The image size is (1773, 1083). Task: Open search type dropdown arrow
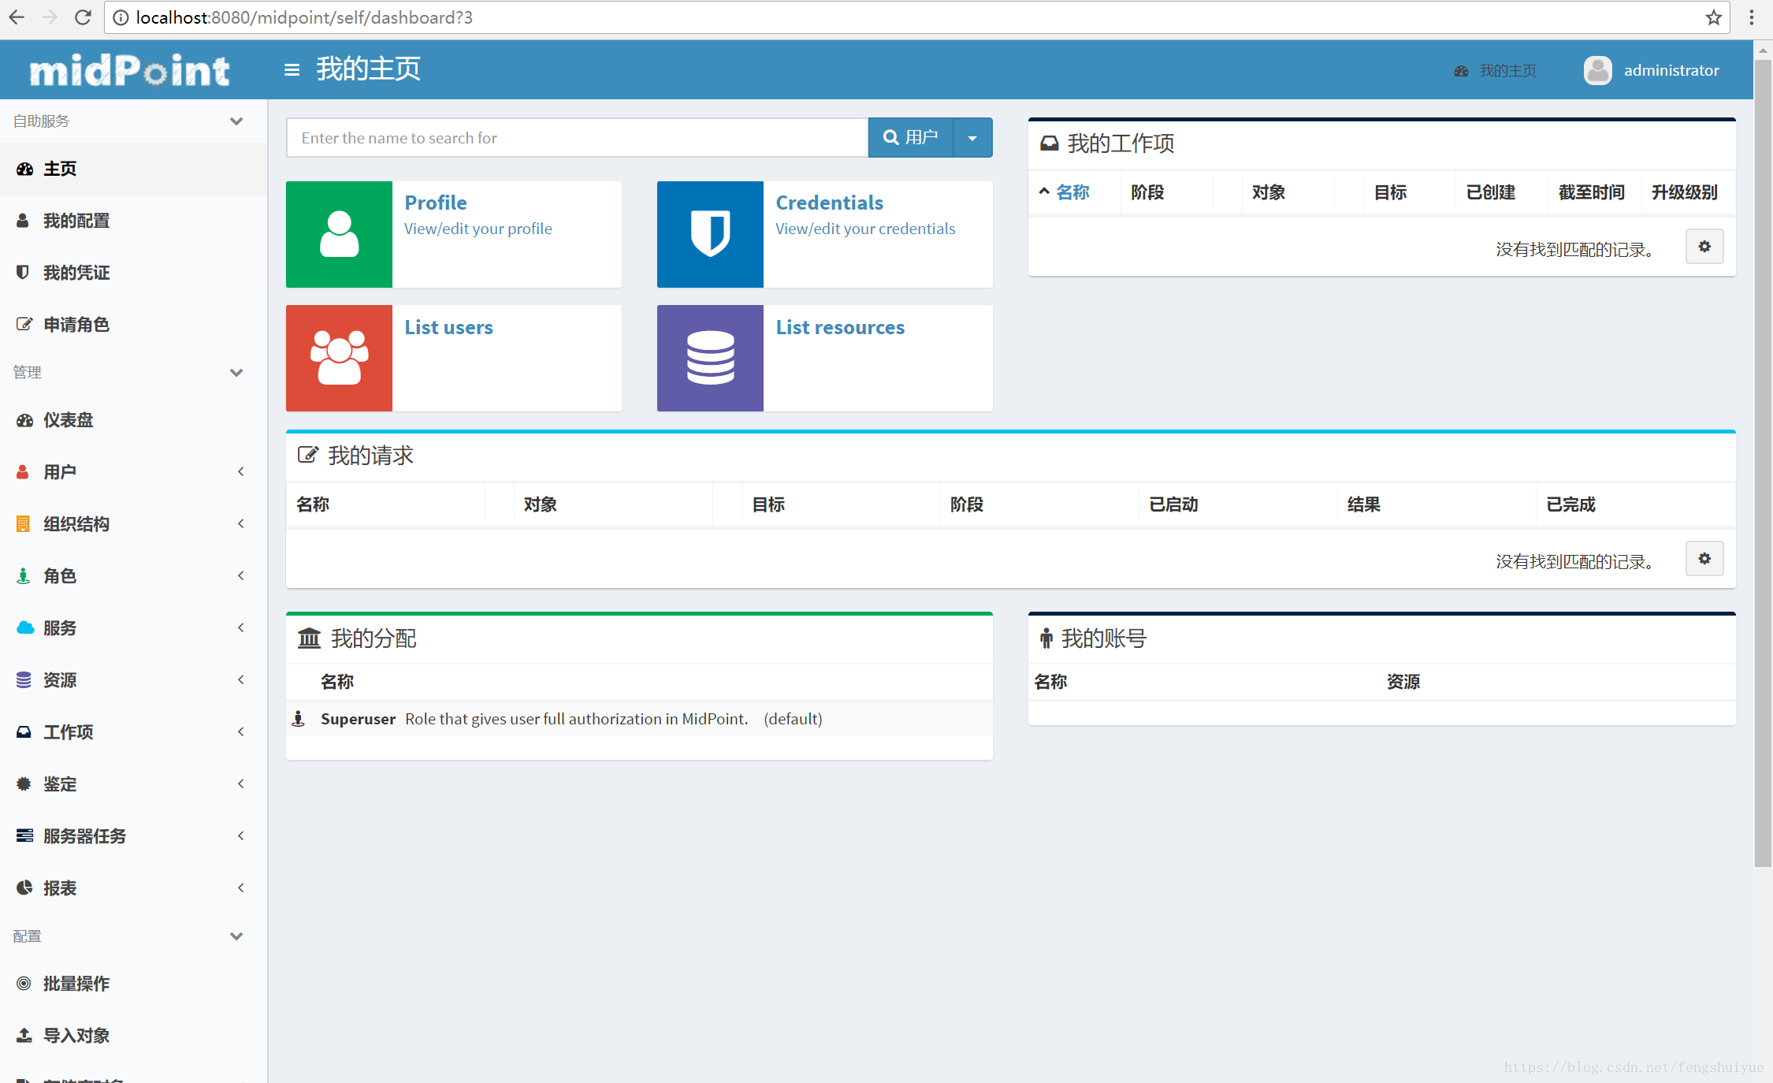coord(972,138)
